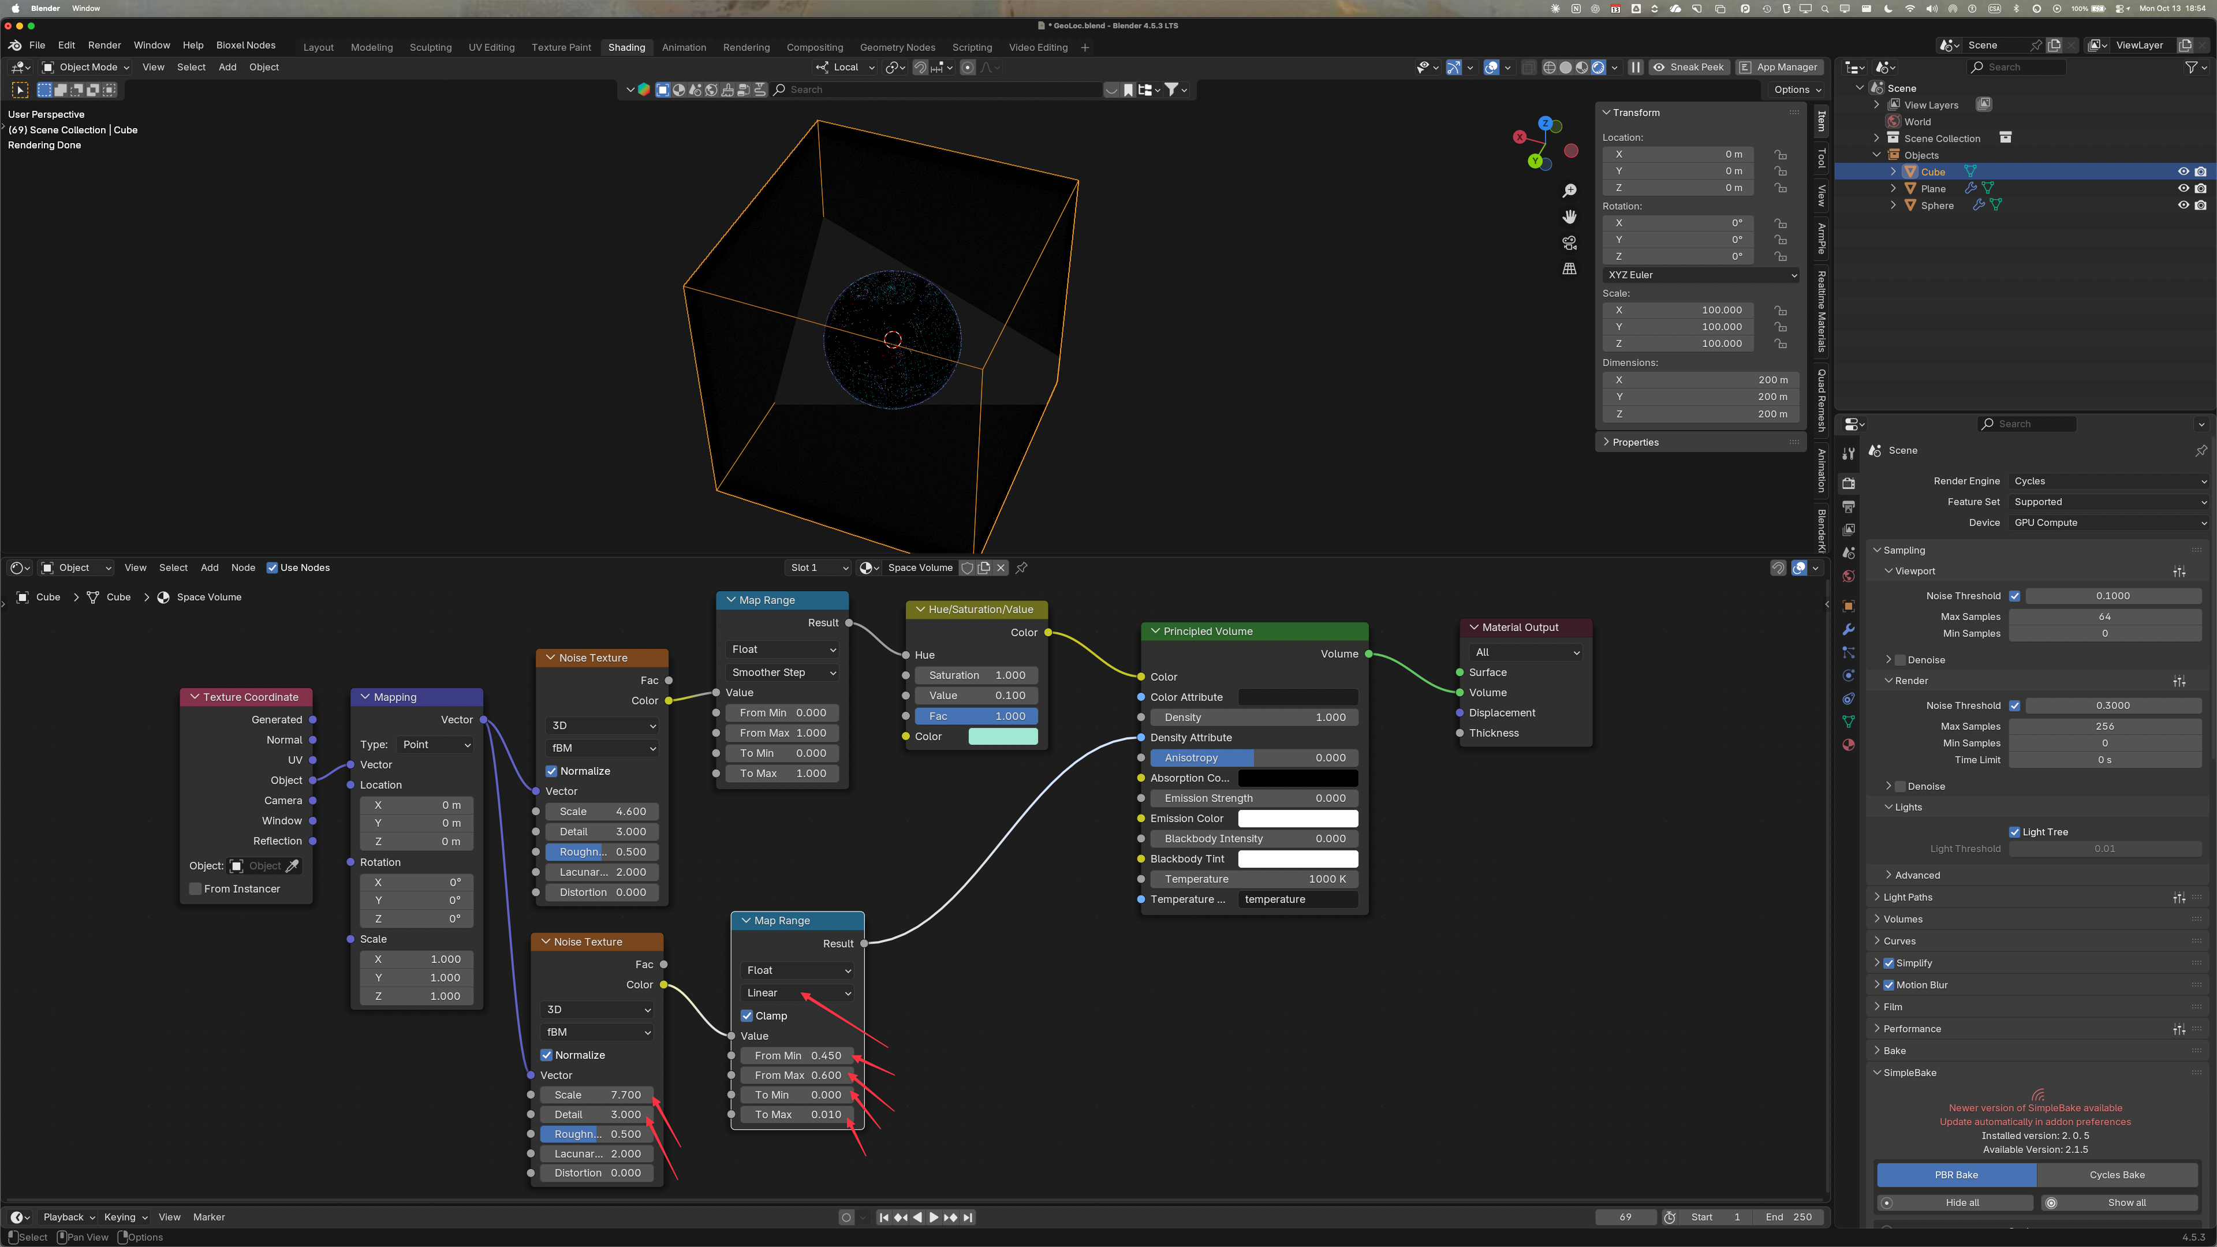Open the Object properties tab
The height and width of the screenshot is (1247, 2217).
click(1849, 606)
